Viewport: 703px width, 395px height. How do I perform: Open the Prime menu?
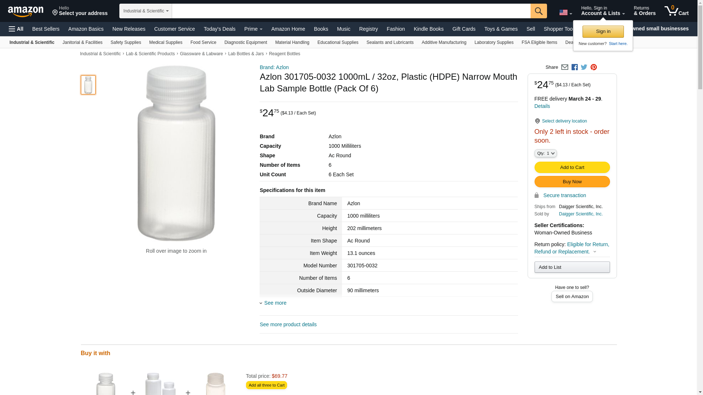coord(253,29)
